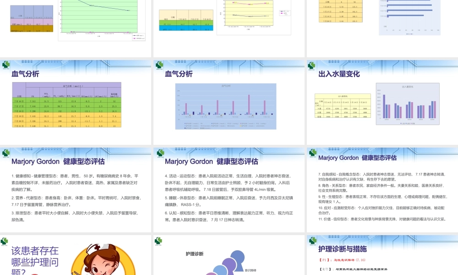Click the pink bar chart on 出入水量变化 slide
Viewport: 458px width, 275px height.
pyautogui.click(x=409, y=103)
